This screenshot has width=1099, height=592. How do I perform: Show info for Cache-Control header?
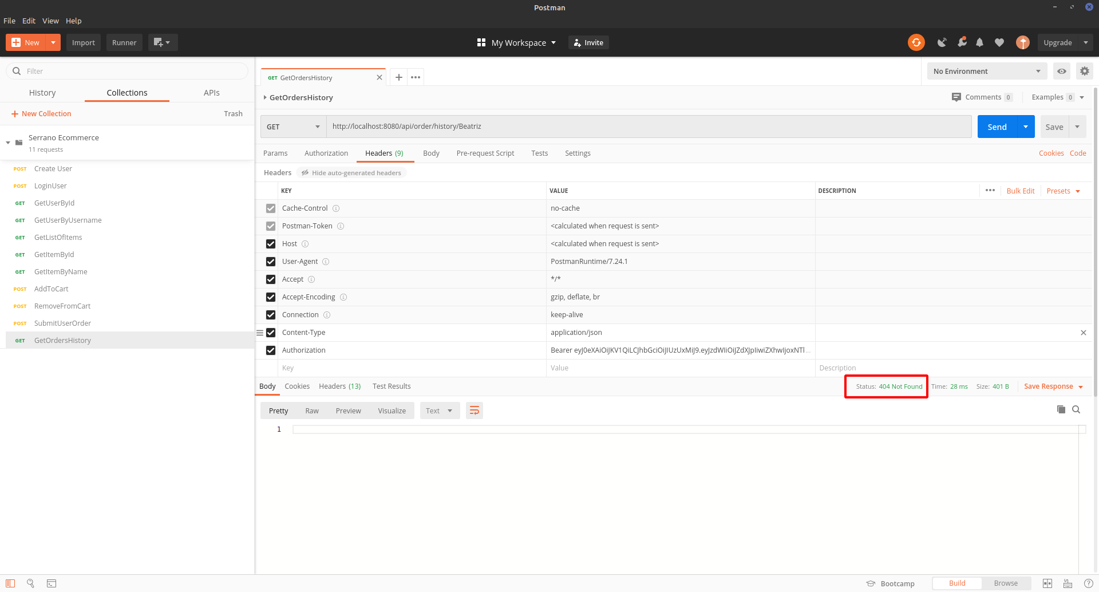pyautogui.click(x=336, y=208)
